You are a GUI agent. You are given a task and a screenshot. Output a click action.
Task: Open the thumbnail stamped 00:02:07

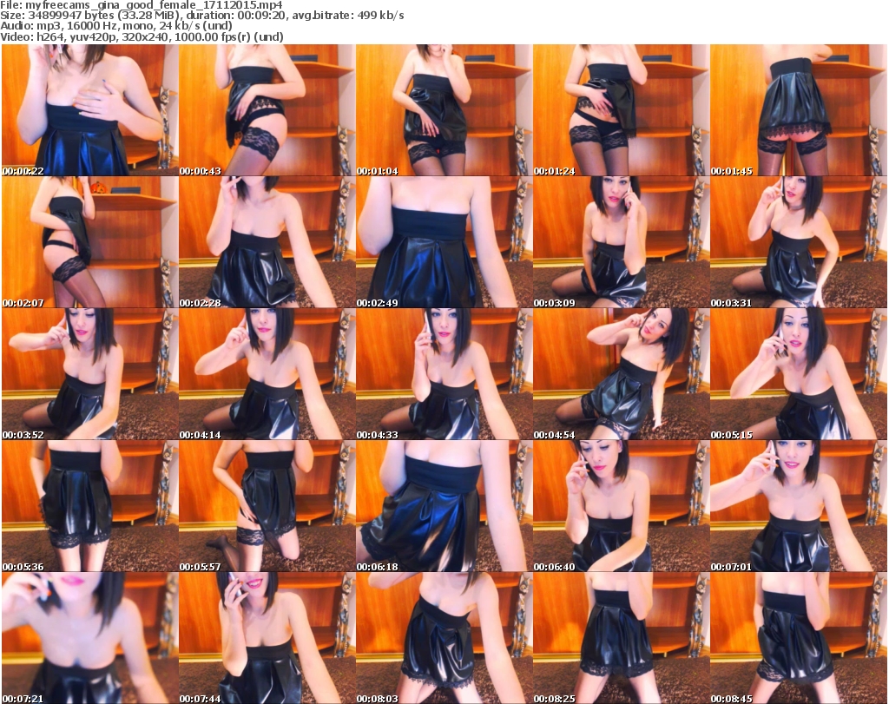[x=89, y=242]
